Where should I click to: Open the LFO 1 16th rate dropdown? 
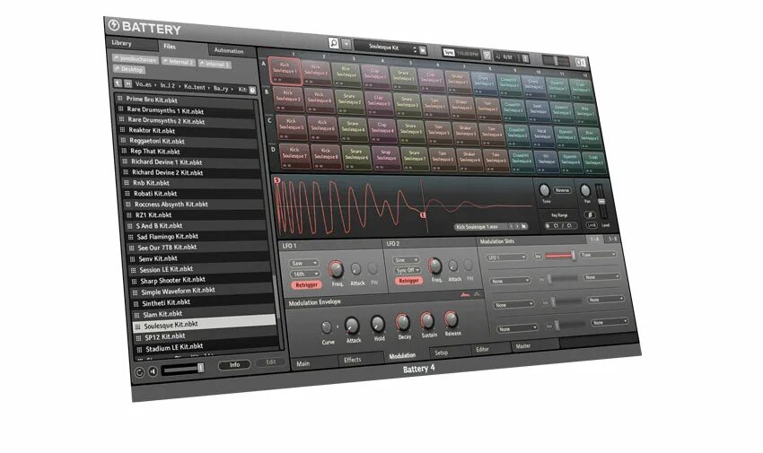tap(304, 274)
